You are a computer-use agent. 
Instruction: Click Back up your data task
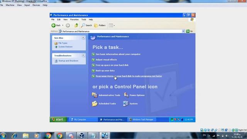105,71
